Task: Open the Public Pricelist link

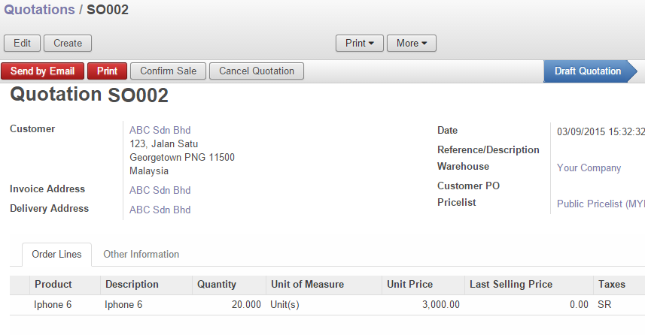Action: click(x=600, y=204)
